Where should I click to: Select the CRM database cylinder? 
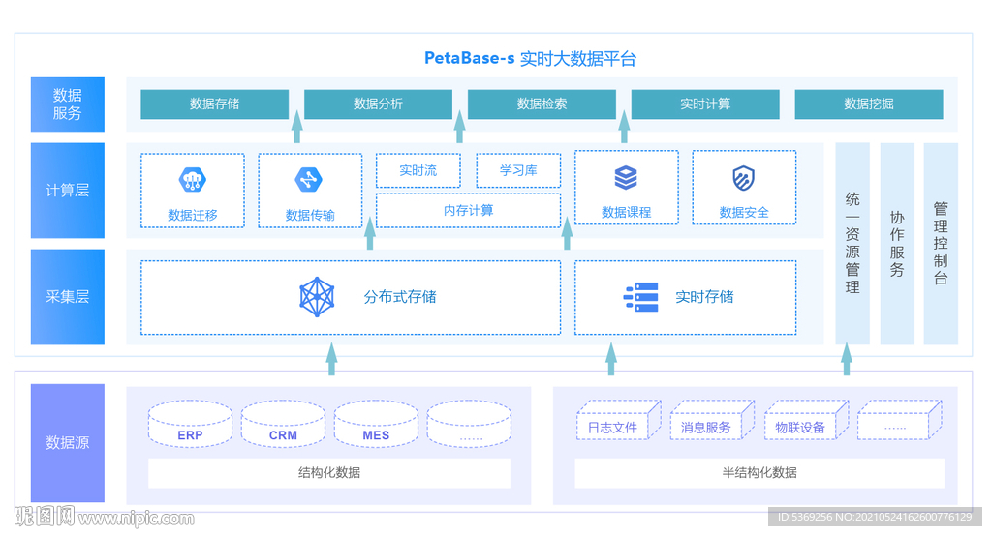pos(283,424)
